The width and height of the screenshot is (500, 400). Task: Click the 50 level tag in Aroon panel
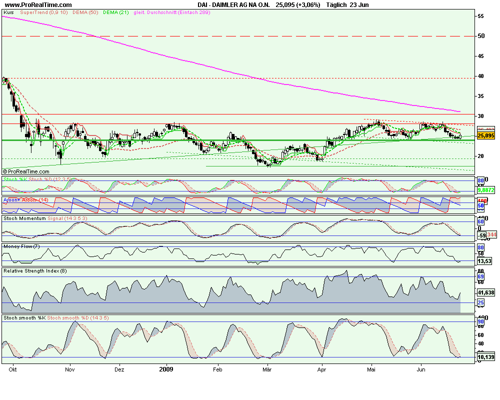pyautogui.click(x=480, y=205)
